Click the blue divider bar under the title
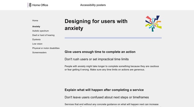The width and height of the screenshot is (194, 107). click(113, 38)
